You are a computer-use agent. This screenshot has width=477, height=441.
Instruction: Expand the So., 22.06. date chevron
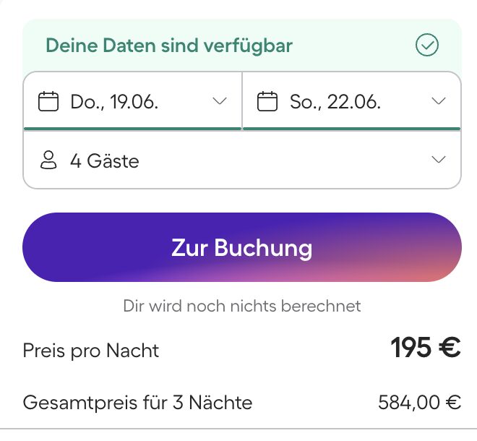tap(439, 101)
